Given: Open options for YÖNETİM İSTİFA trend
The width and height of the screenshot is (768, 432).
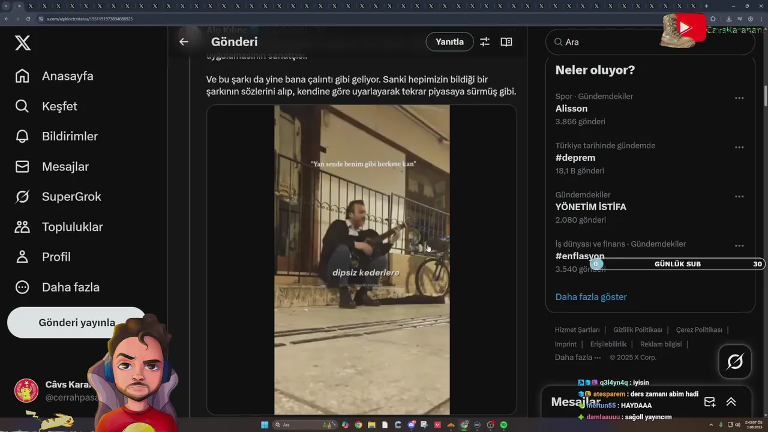Looking at the screenshot, I should [x=739, y=196].
